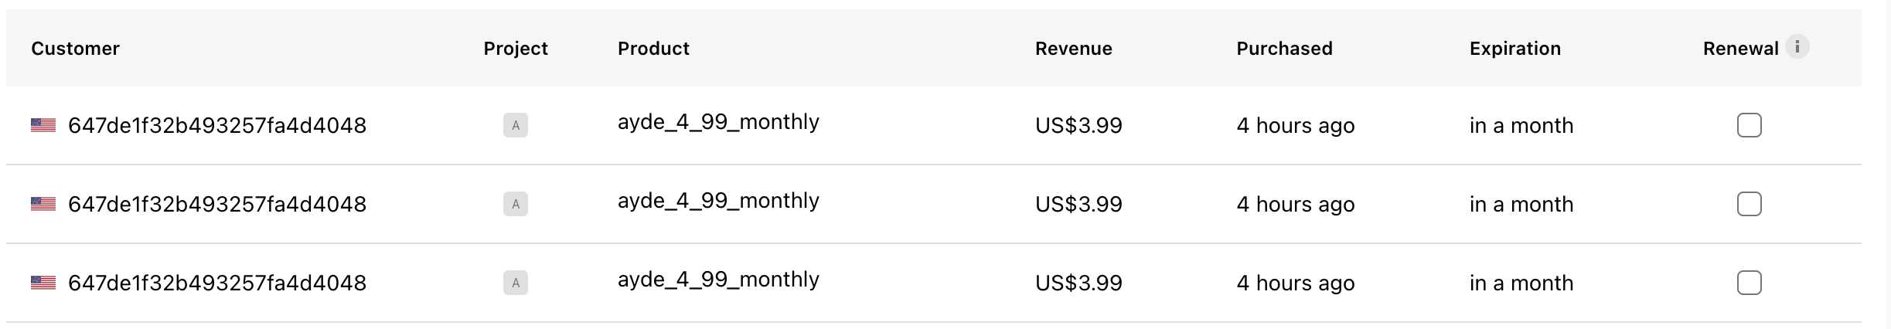Image resolution: width=1891 pixels, height=329 pixels.
Task: Toggle the Renewal checkbox in first row
Action: (x=1750, y=125)
